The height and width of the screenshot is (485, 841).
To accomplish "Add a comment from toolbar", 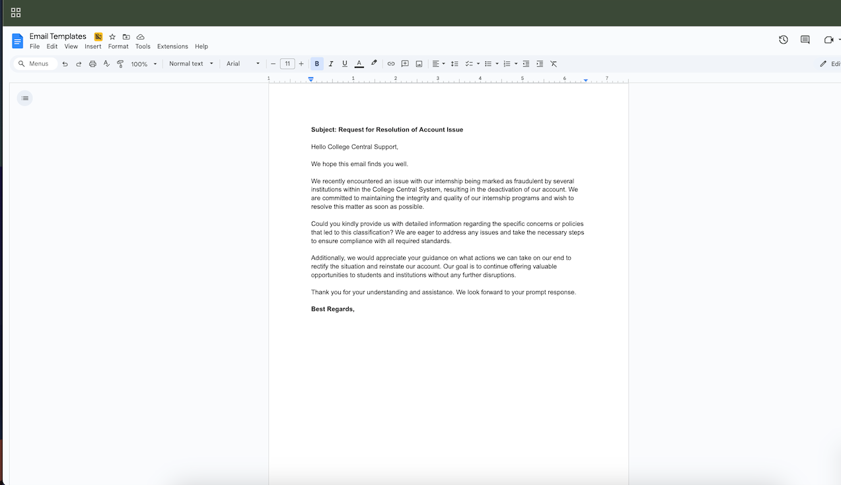I will 405,64.
